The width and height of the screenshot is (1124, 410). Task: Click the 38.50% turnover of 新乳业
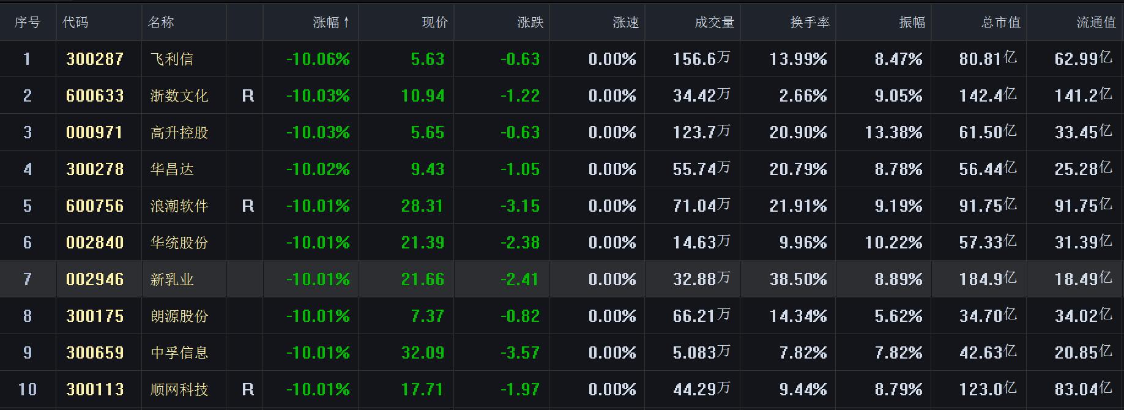(x=798, y=280)
